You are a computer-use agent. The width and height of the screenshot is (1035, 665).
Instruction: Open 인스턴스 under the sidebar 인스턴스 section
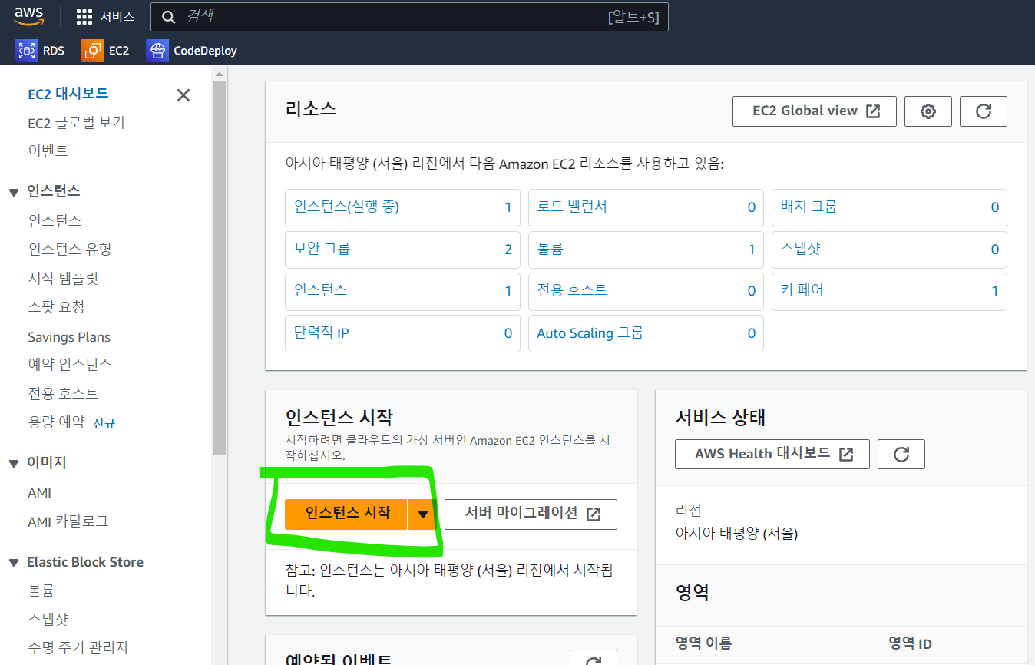tap(55, 220)
